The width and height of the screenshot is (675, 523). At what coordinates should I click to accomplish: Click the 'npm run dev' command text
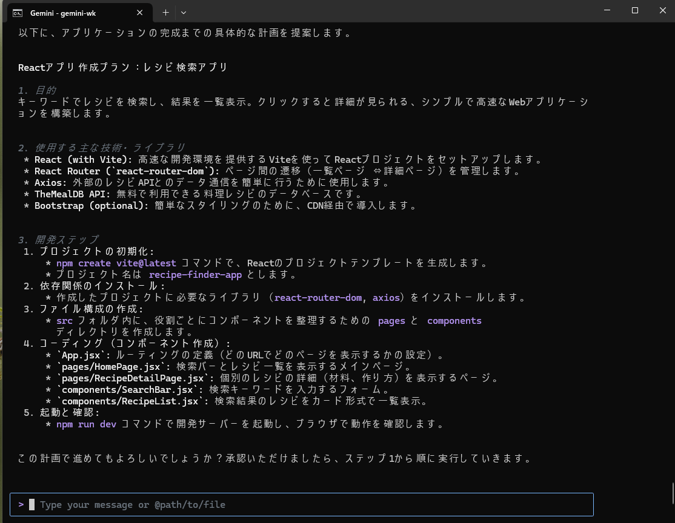(x=86, y=424)
